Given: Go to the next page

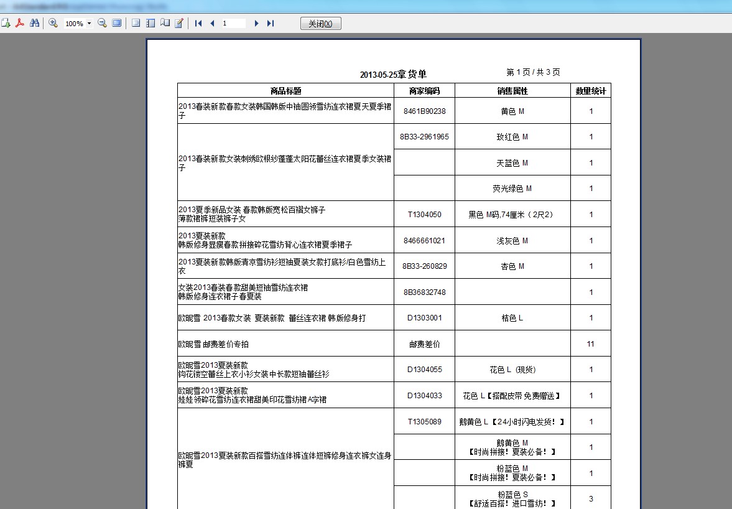Looking at the screenshot, I should [x=256, y=24].
